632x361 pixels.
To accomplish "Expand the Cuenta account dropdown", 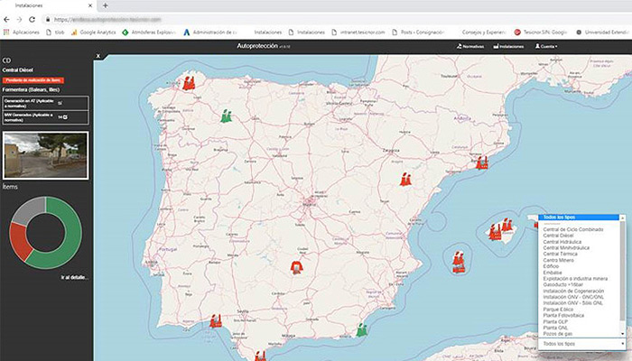I will [x=546, y=45].
